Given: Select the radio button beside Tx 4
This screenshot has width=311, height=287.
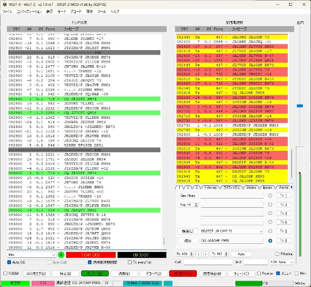Looking at the screenshot, I should point(270,222).
